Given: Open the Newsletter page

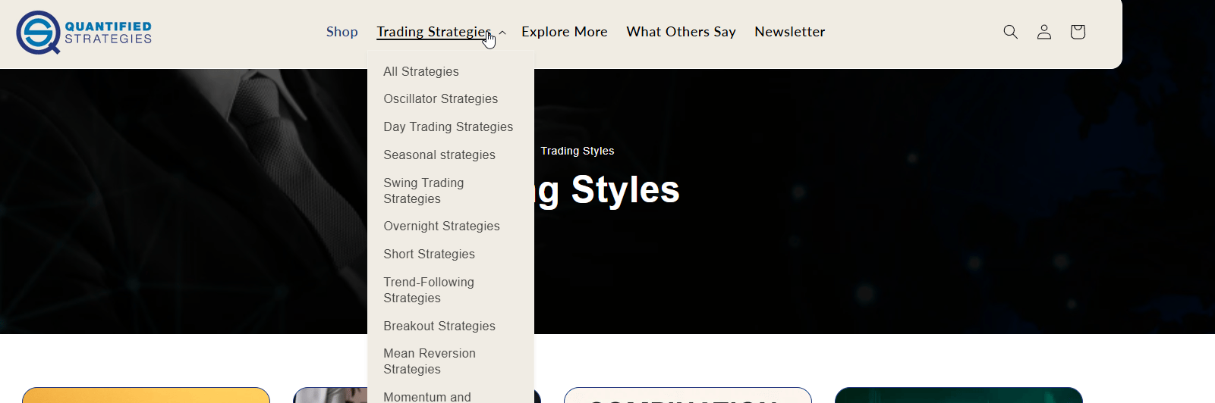Looking at the screenshot, I should pos(789,32).
